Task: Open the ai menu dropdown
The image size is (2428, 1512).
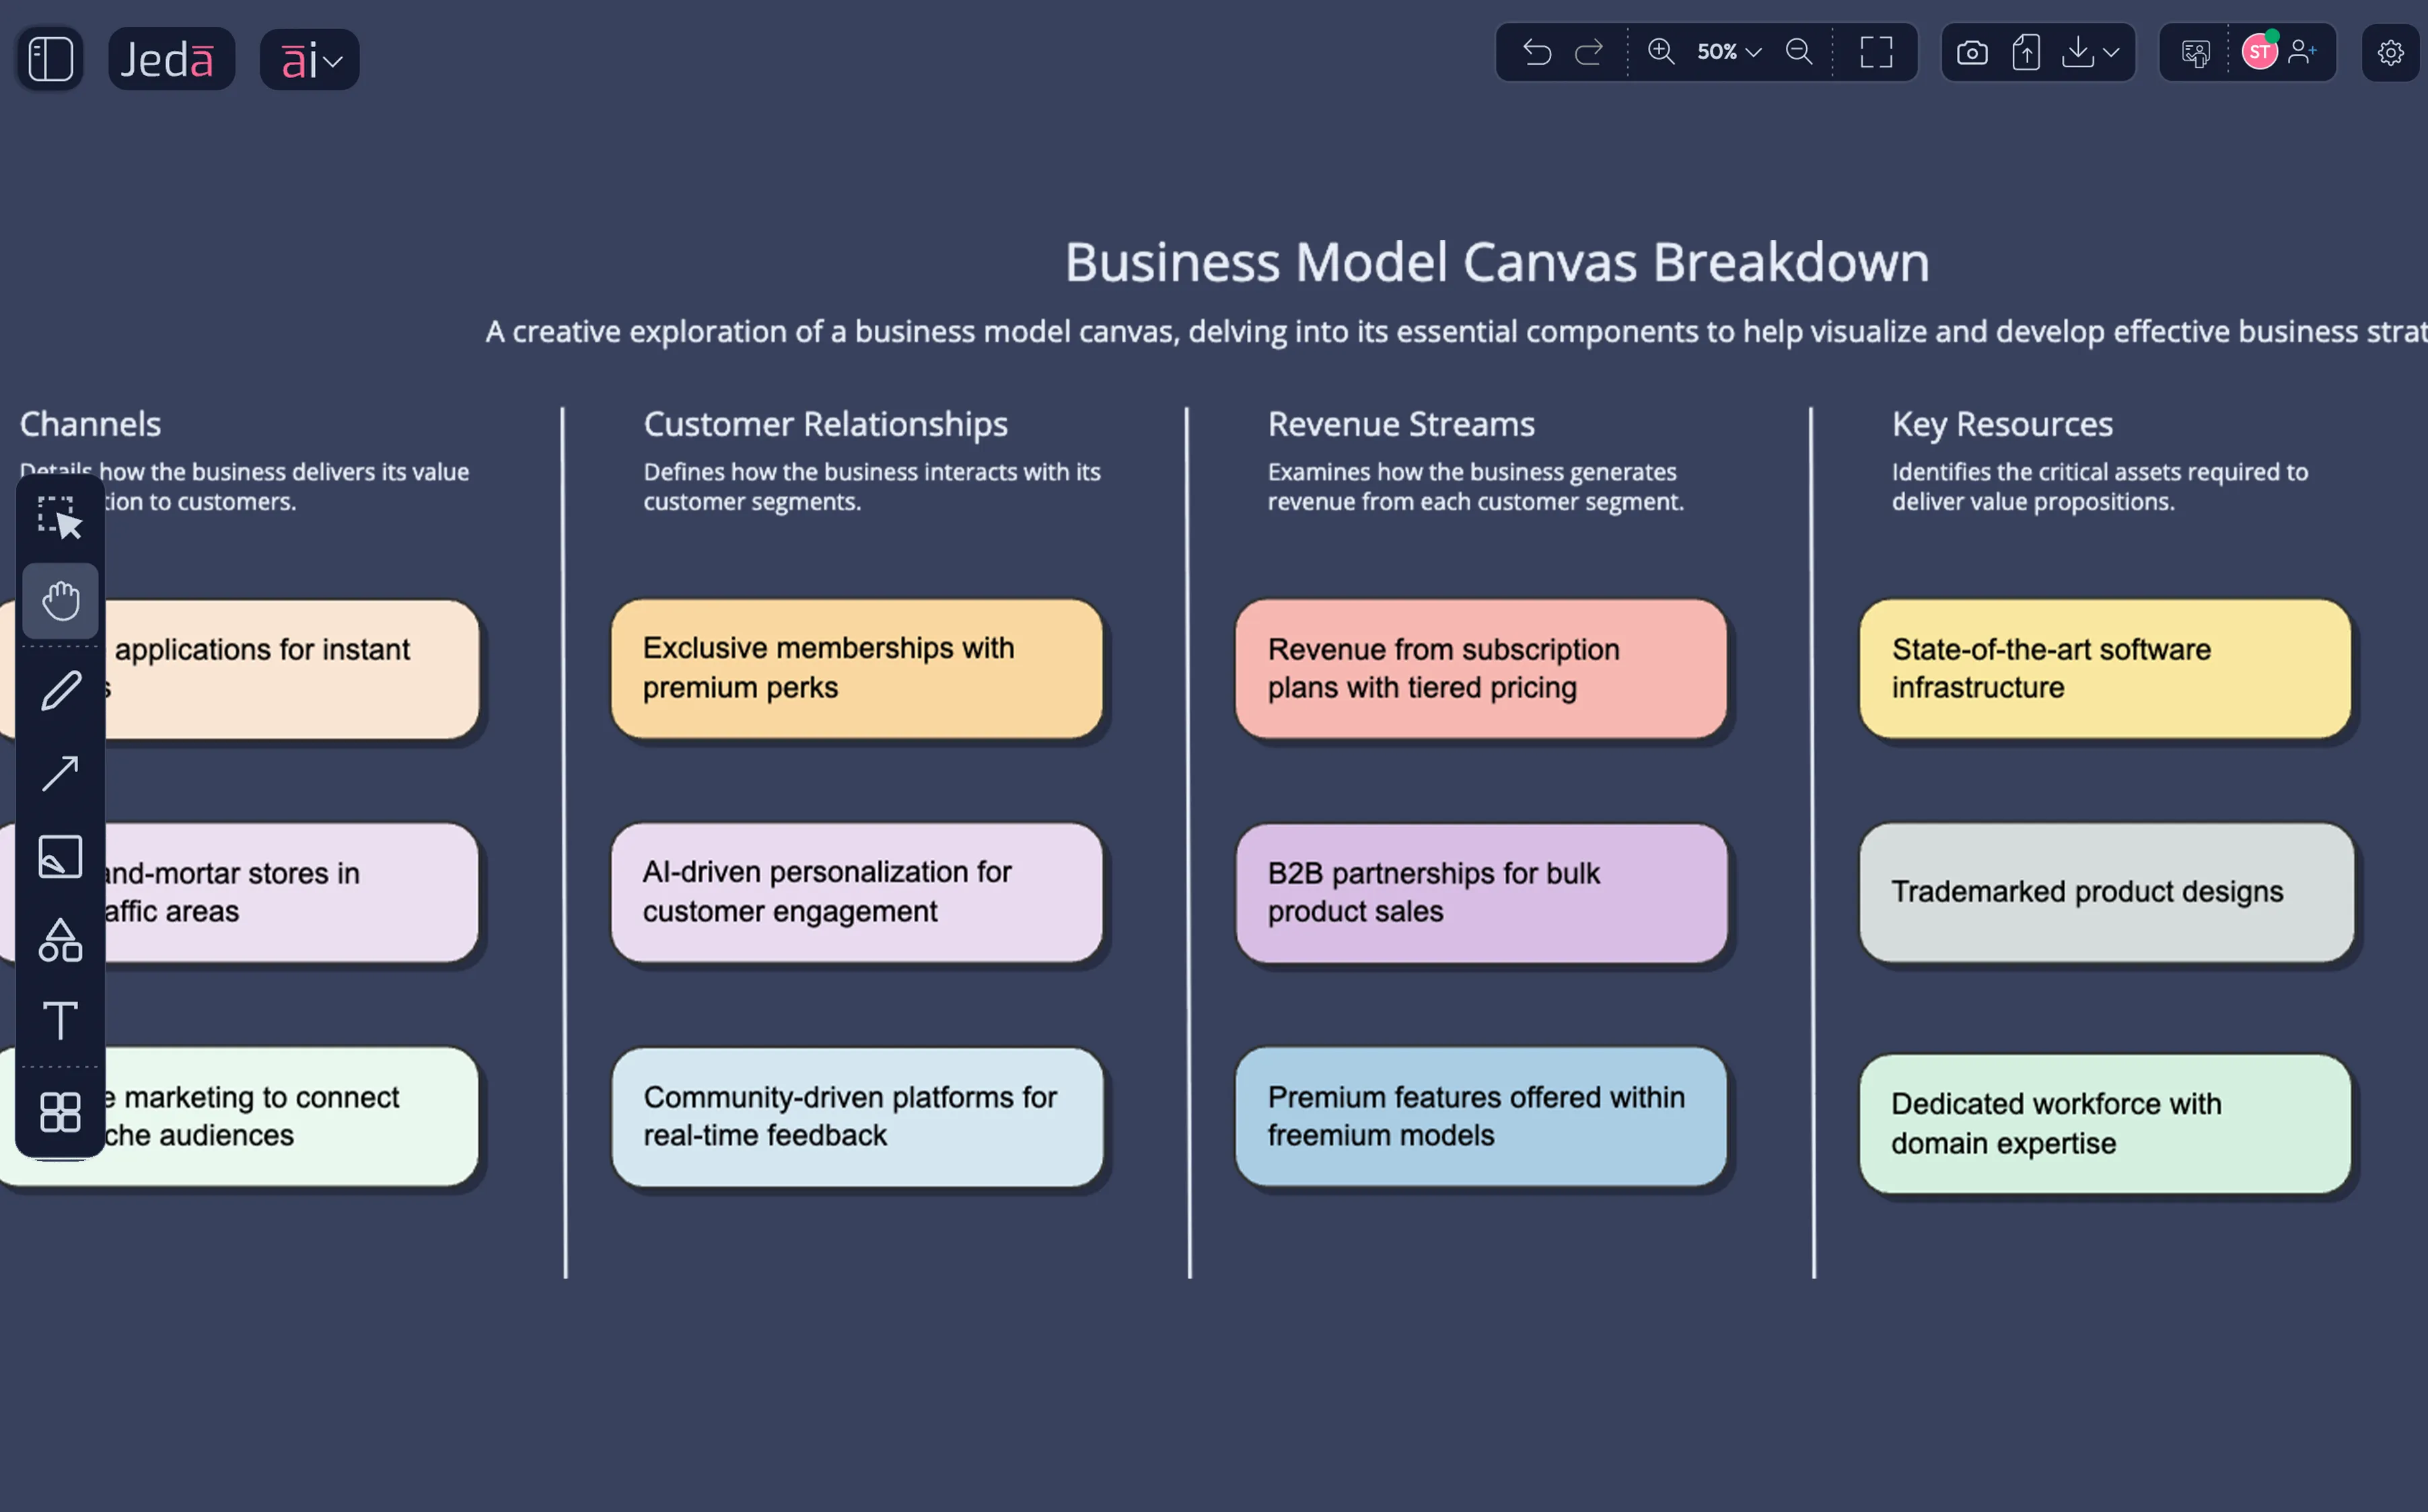Action: 309,58
